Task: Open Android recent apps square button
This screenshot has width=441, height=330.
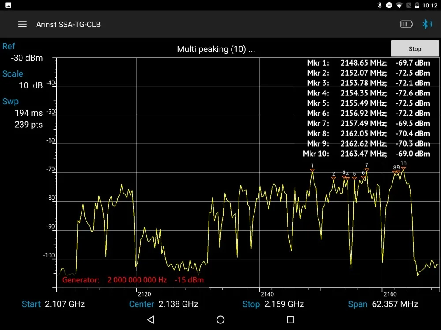Action: tap(290, 319)
